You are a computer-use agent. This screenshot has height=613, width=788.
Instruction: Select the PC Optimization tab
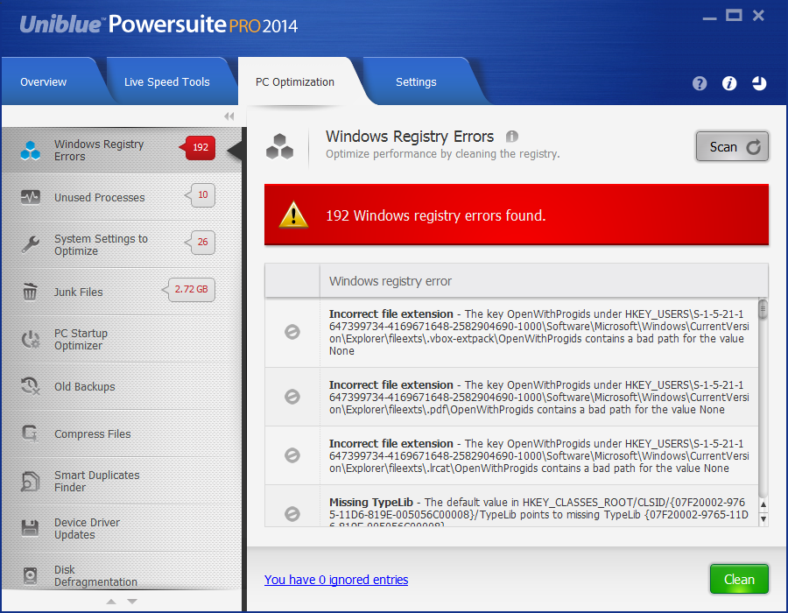click(x=295, y=82)
